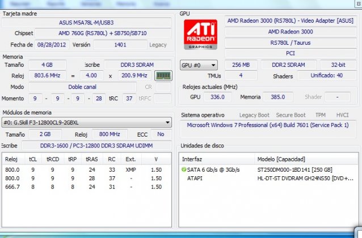Click the Legacy Boot indicator label
Screen dimensions: 362x238
tap(254, 115)
